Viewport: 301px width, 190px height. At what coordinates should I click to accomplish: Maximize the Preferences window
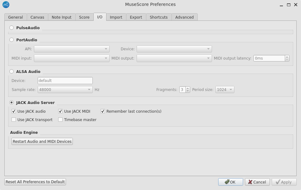[x=289, y=5]
